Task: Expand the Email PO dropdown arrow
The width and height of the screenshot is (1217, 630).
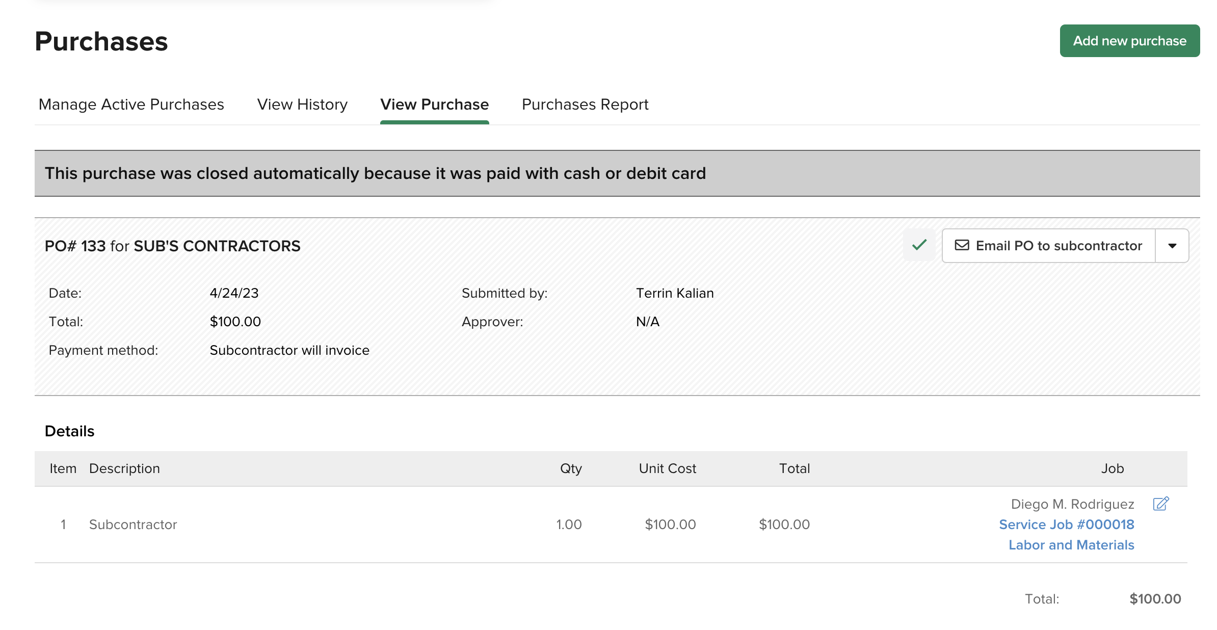Action: pyautogui.click(x=1172, y=246)
